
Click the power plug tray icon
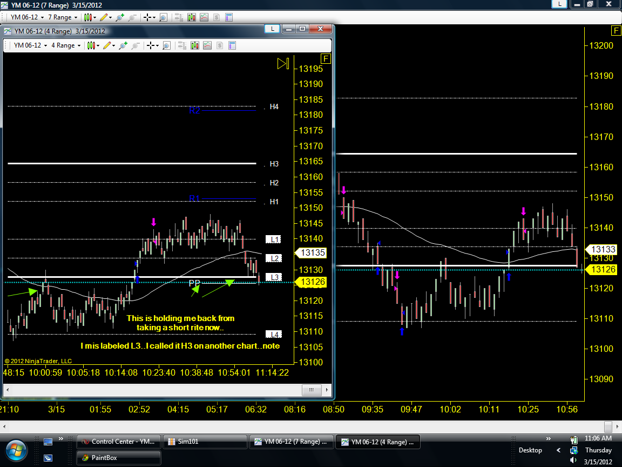(573, 440)
